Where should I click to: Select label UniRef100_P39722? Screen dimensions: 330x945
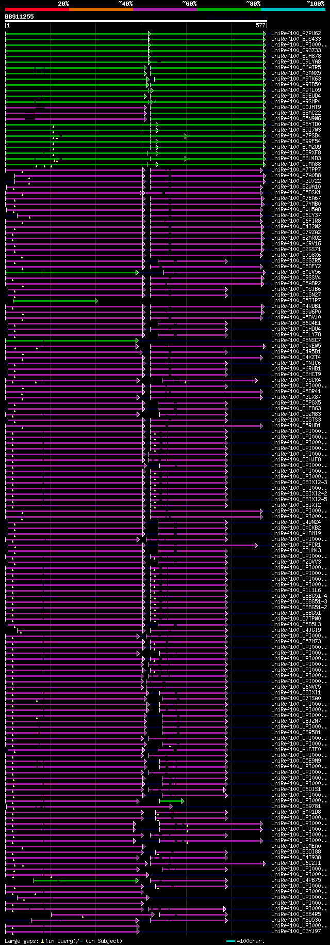pos(296,181)
